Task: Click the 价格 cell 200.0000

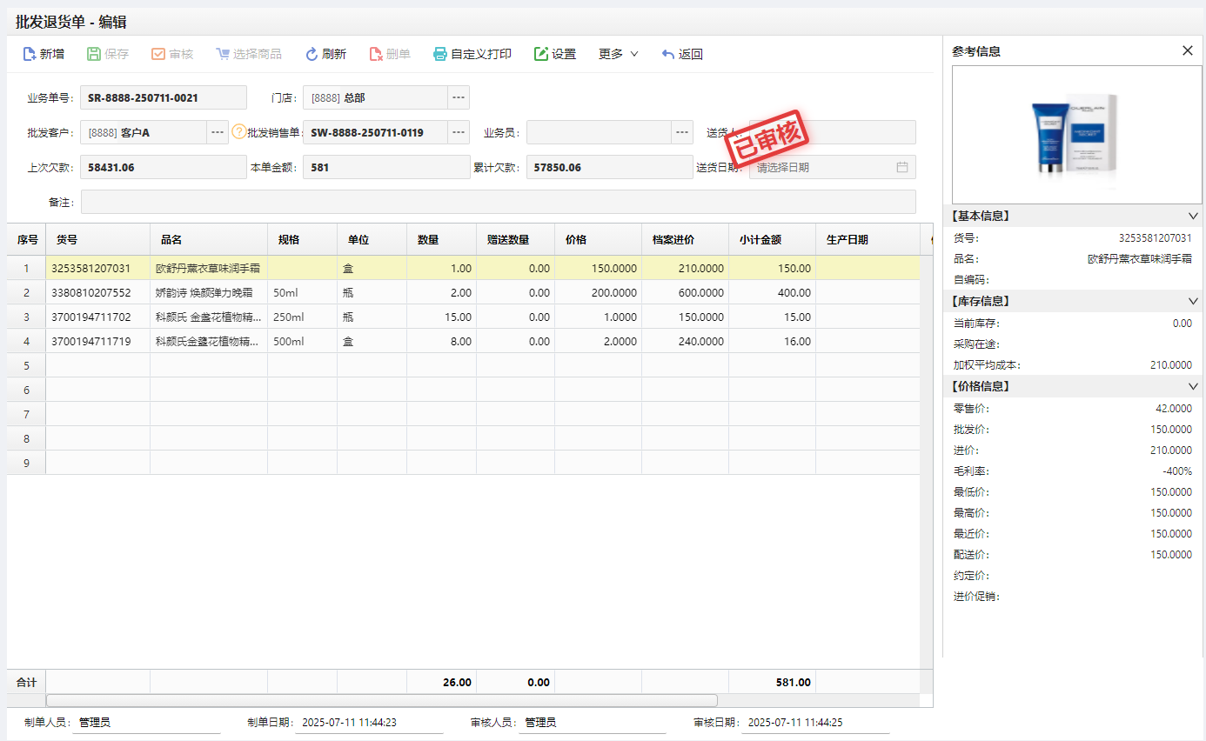Action: click(x=599, y=293)
